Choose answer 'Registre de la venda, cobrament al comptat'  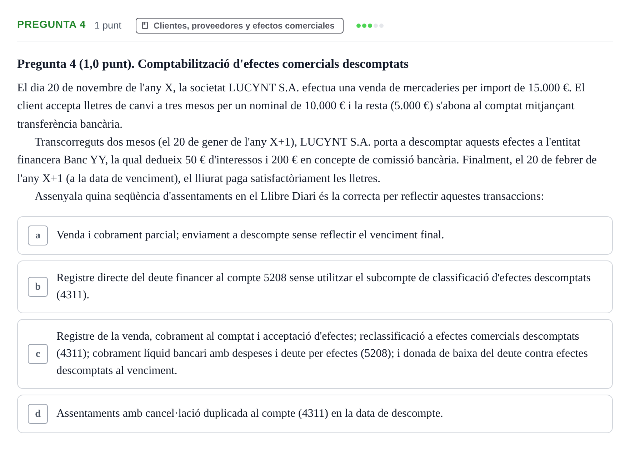[x=322, y=353]
